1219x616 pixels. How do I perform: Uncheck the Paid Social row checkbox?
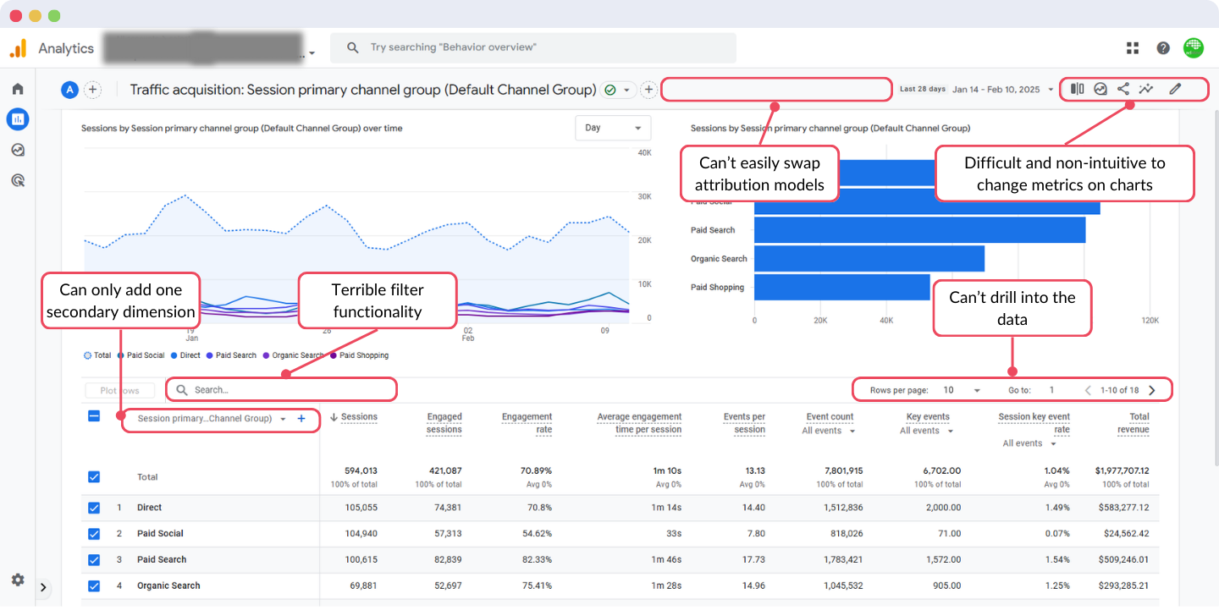coord(94,534)
